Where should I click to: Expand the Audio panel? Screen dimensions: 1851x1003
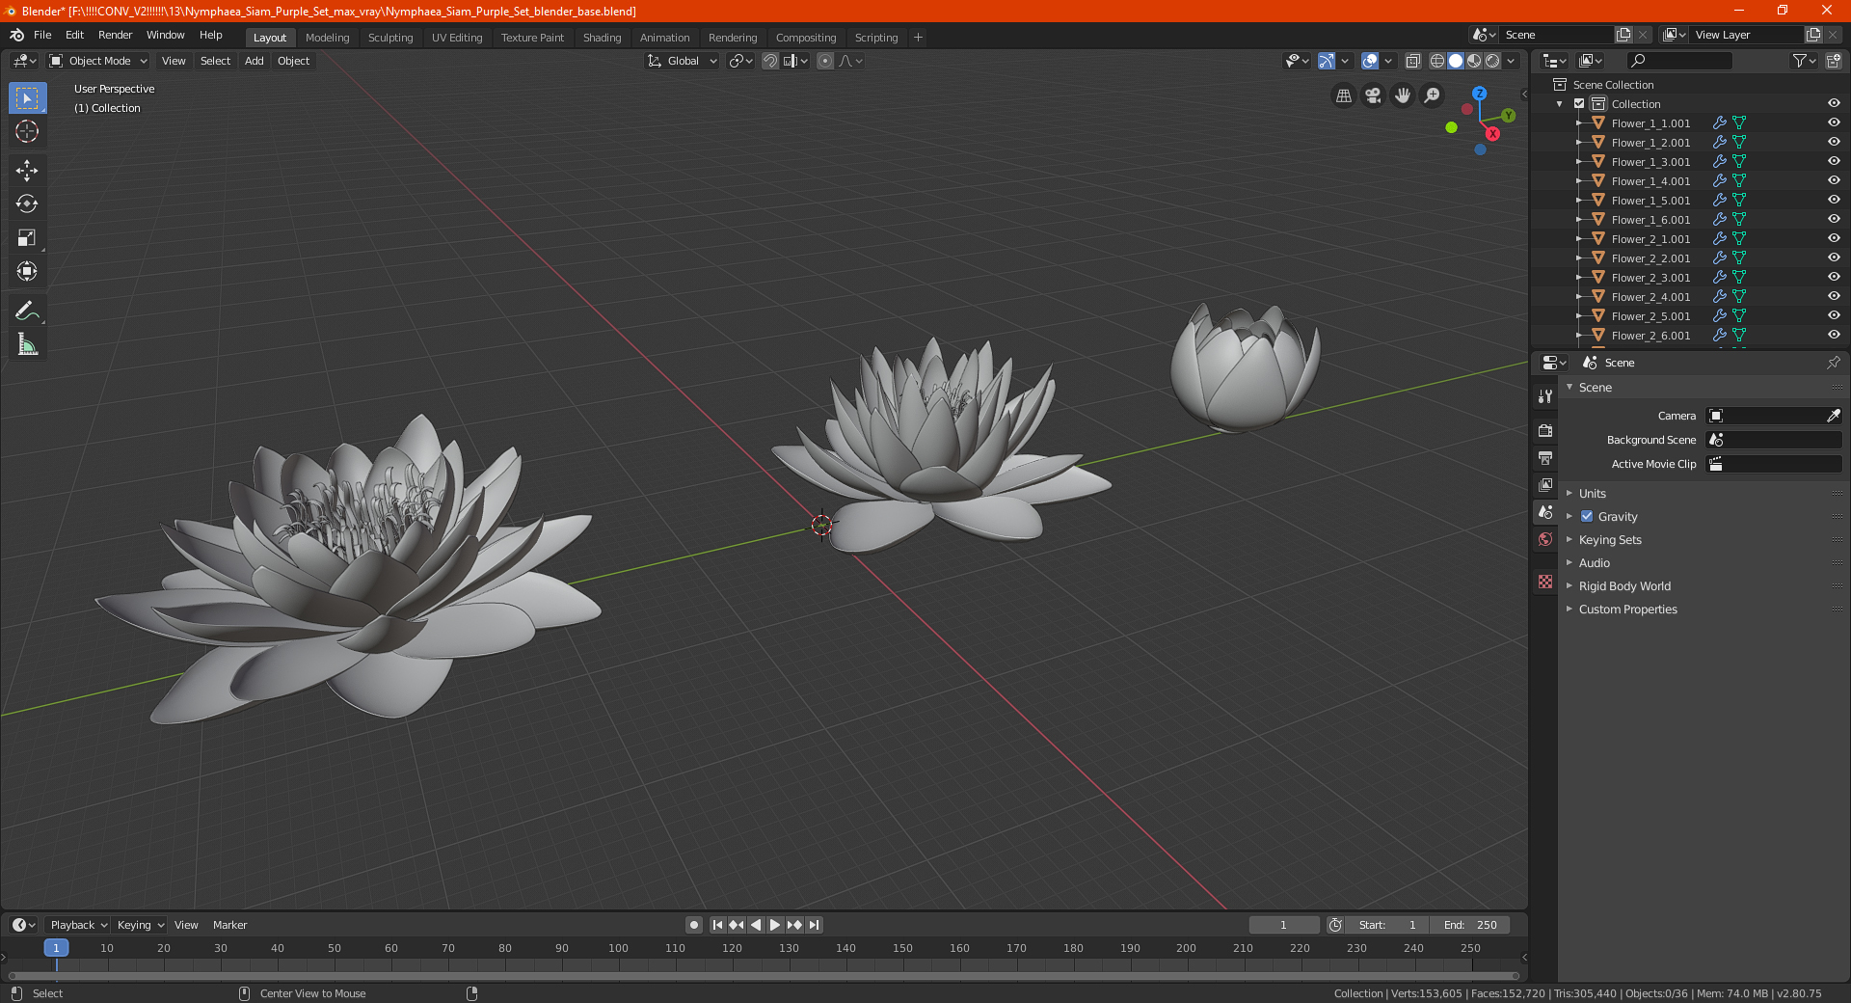point(1594,563)
